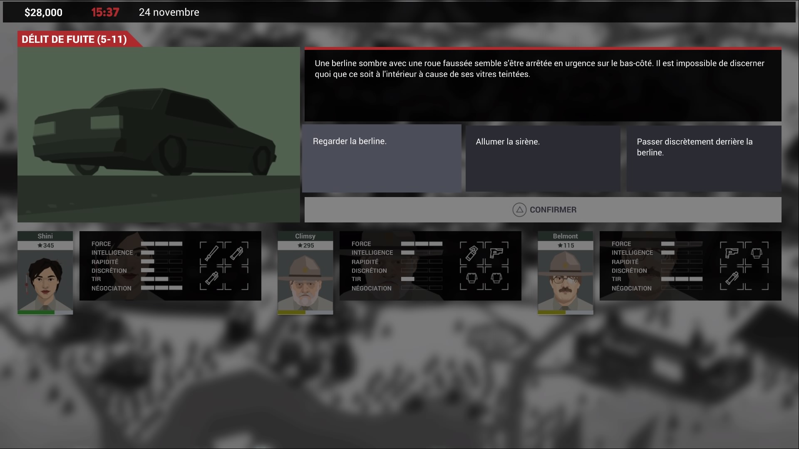Screen dimensions: 799x449
Task: Click Shini's Négociation stat bar
Action: (x=161, y=288)
